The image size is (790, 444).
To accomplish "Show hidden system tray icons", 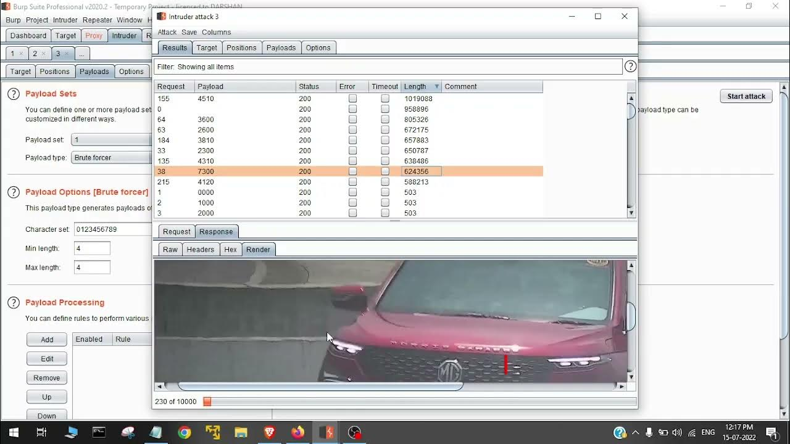I will (635, 432).
